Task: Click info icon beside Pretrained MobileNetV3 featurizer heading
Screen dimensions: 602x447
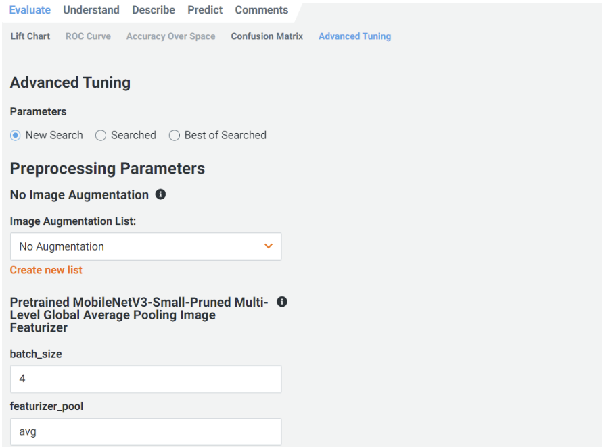Action: (x=282, y=302)
